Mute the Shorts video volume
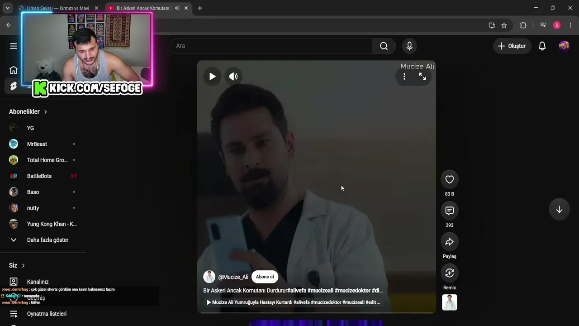579x326 pixels. (233, 77)
